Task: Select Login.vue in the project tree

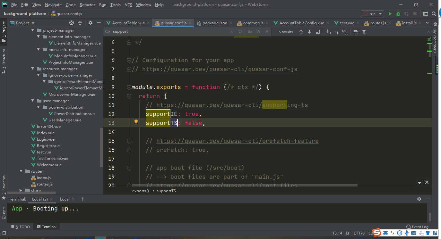Action: click(x=46, y=139)
